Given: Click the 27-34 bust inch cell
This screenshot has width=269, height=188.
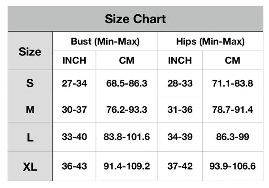Looking at the screenshot, I should 74,83.
